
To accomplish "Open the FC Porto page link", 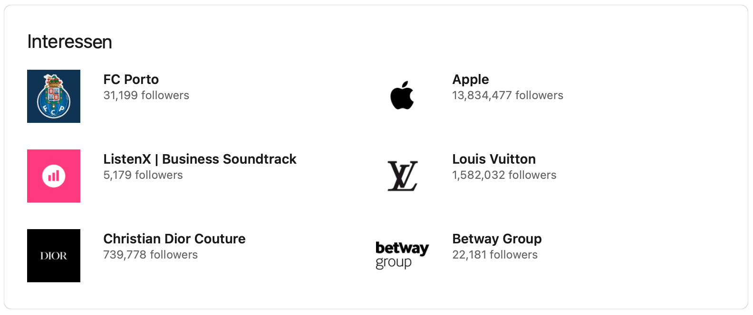I will (x=131, y=79).
